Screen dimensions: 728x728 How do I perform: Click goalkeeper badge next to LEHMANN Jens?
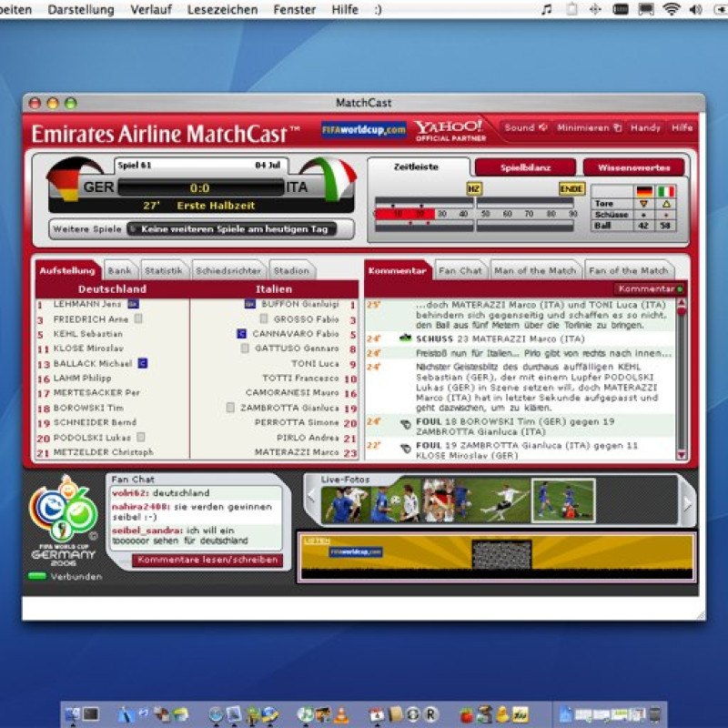[133, 304]
